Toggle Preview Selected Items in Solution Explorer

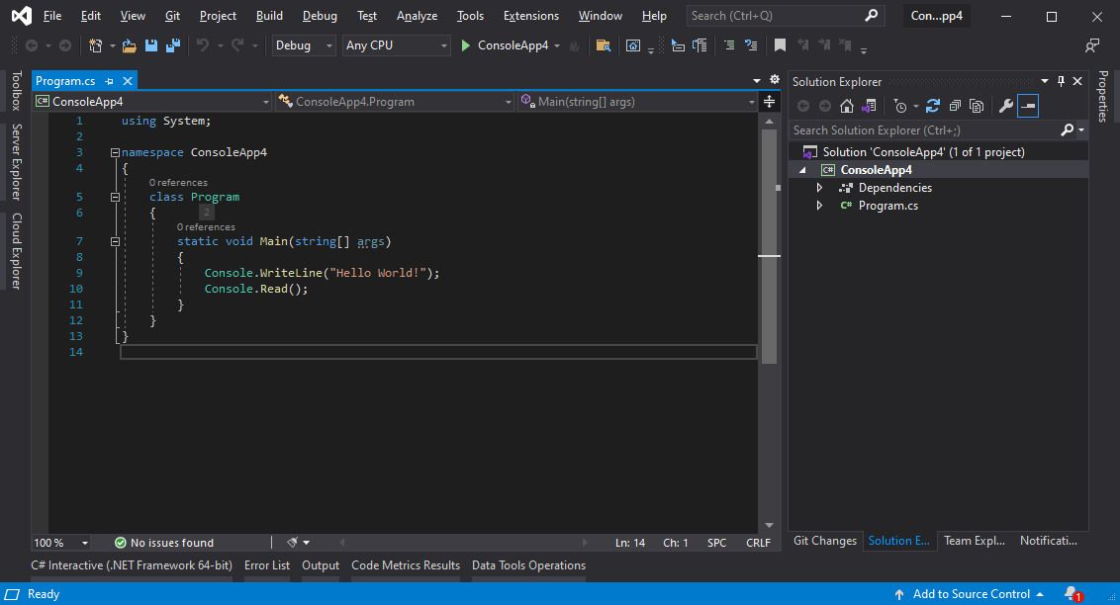click(1028, 106)
